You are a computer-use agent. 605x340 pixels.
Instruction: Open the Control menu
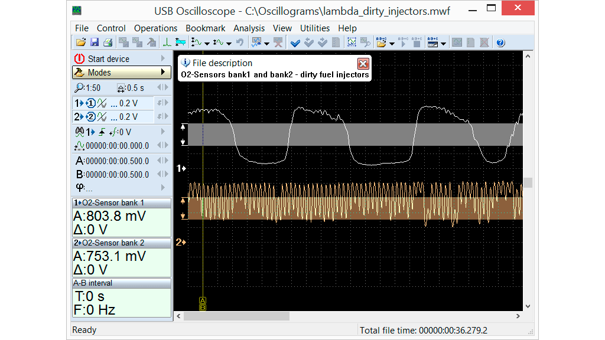point(111,28)
